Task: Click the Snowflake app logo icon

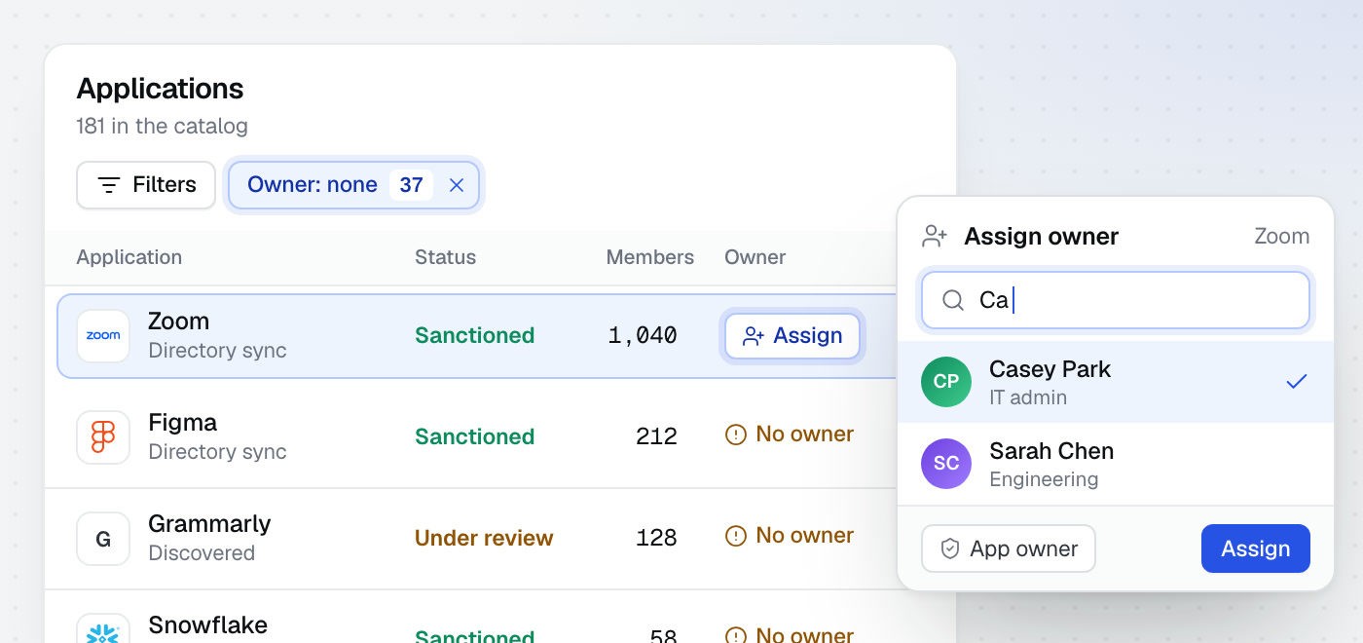Action: click(103, 628)
